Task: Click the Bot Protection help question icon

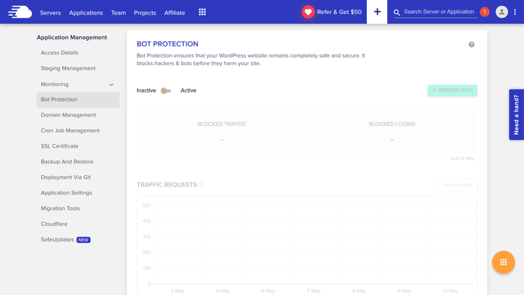Action: click(x=471, y=45)
